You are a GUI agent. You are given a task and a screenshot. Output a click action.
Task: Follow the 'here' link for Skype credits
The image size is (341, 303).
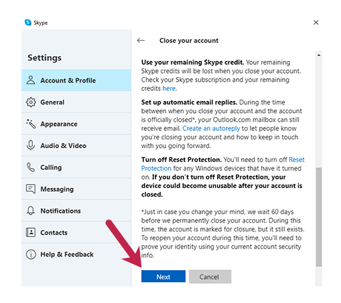[169, 88]
